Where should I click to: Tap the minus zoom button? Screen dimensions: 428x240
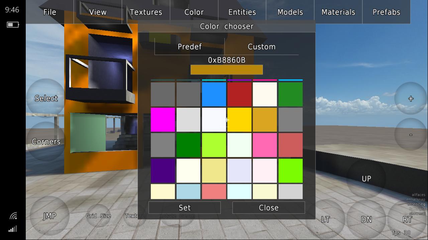[x=411, y=135]
